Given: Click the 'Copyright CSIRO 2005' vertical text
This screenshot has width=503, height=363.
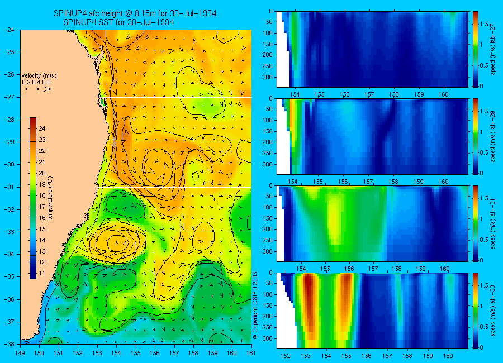Looking at the screenshot, I should pyautogui.click(x=255, y=305).
